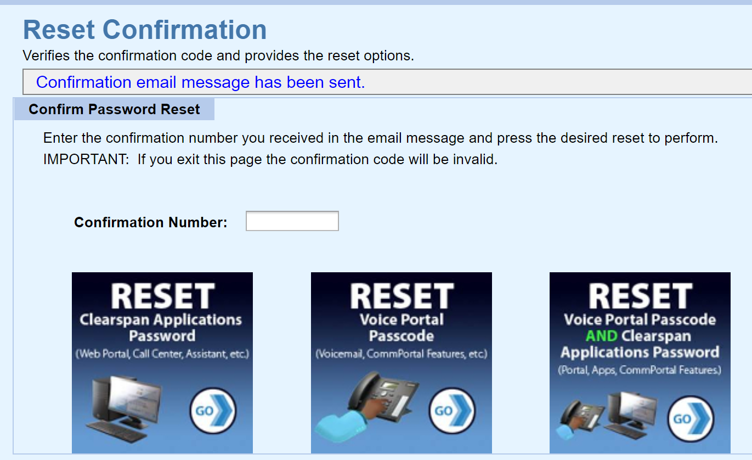Click "(Web Portal, Call Center, Assistant, etc.)" caption
Viewport: 752px width, 460px height.
tap(162, 354)
